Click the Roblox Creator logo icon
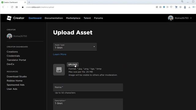The image size is (196, 110). (x=9, y=18)
